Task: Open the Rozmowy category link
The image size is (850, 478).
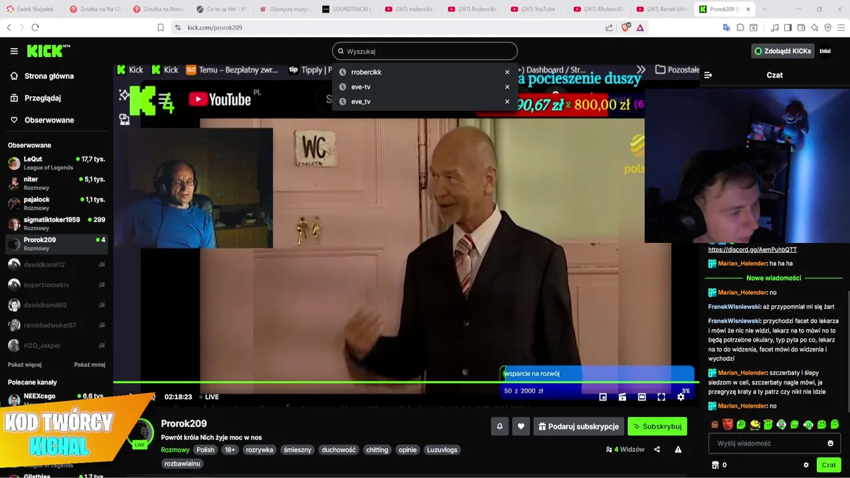Action: pos(175,450)
